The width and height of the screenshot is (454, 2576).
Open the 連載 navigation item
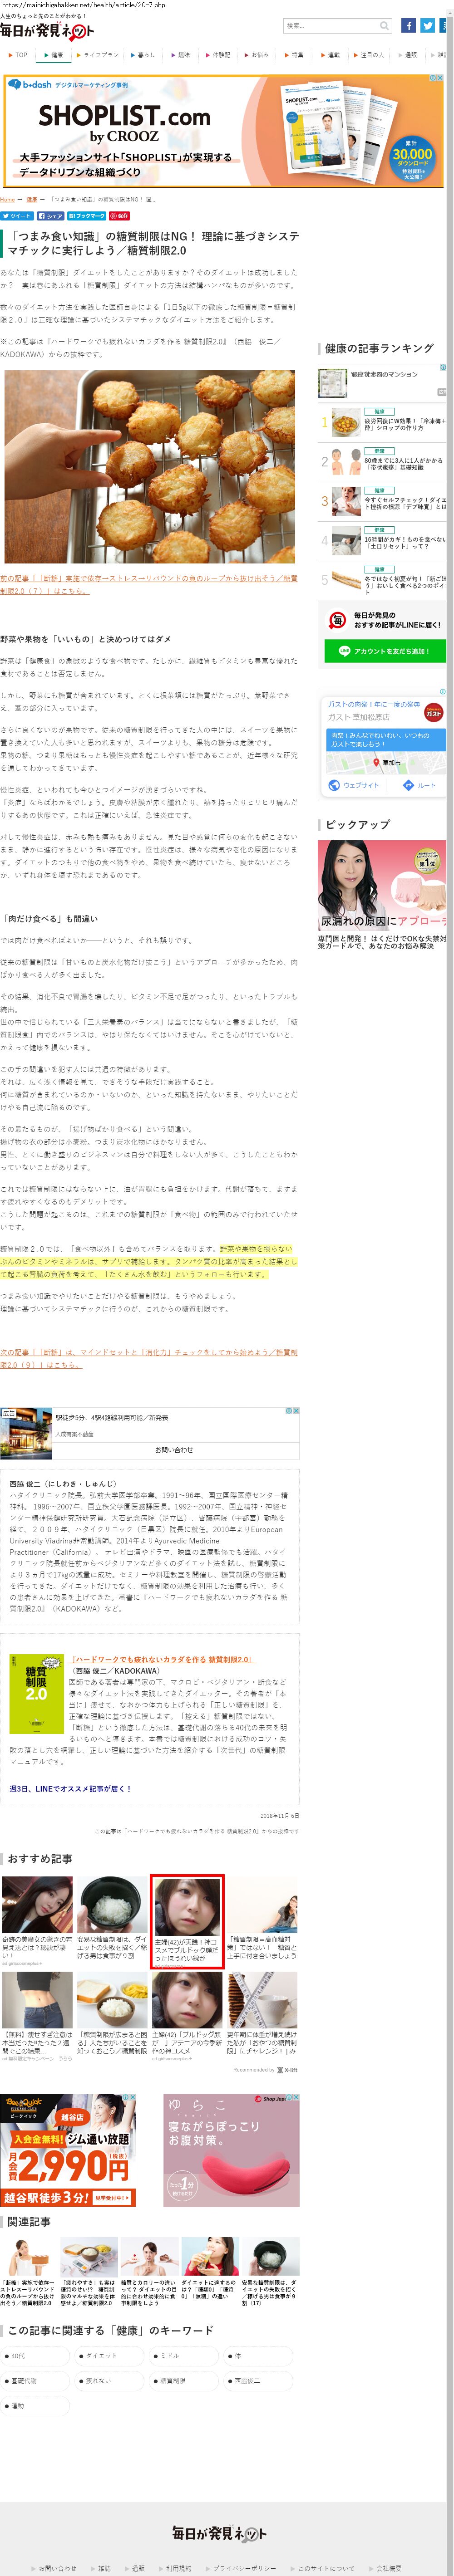coord(331,55)
